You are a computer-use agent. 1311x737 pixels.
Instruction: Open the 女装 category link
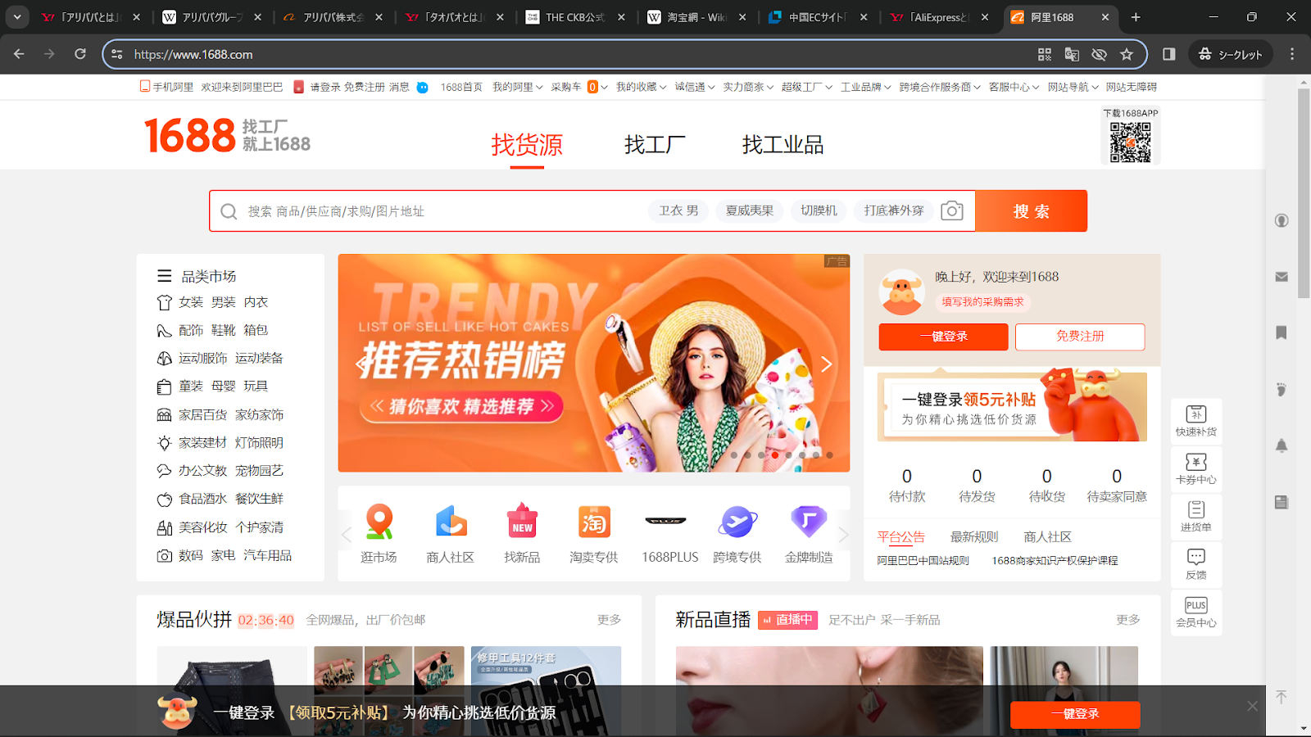(191, 302)
